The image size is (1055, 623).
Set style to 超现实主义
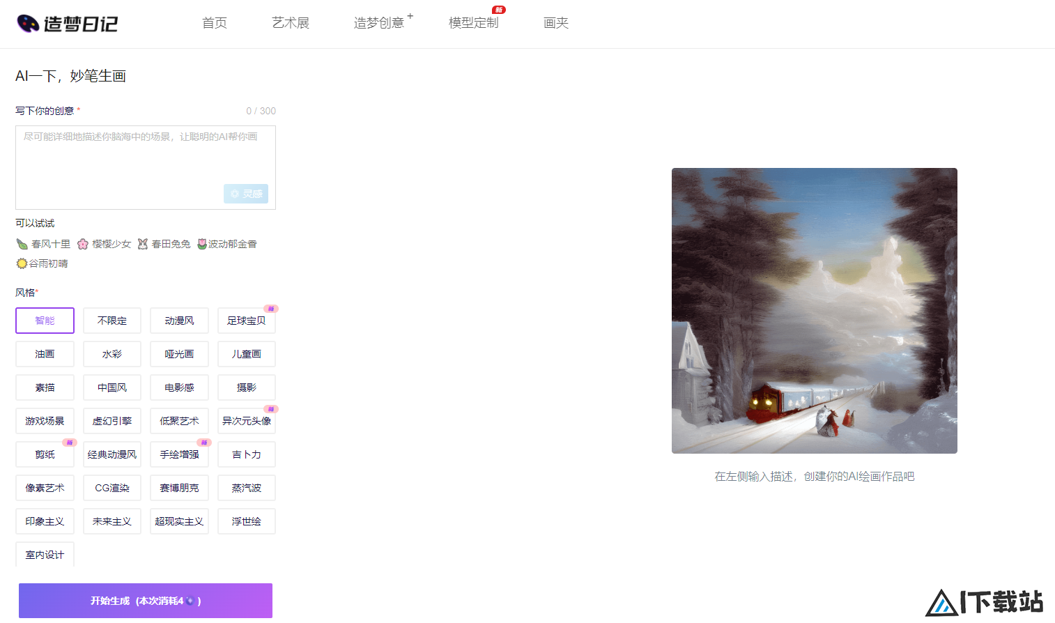[x=179, y=521]
